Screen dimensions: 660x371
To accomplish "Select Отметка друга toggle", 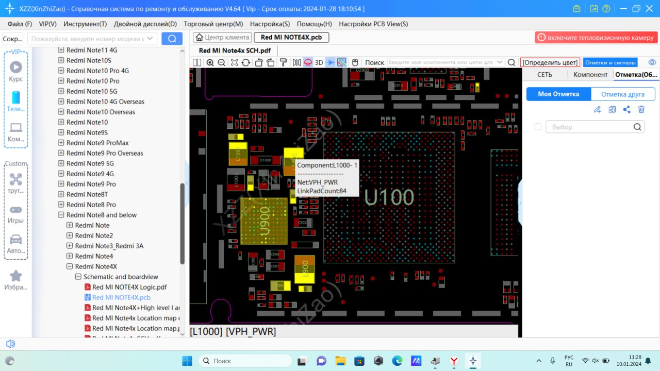I will [623, 94].
